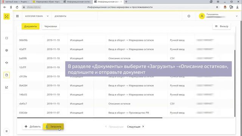Image resolution: width=242 pixels, height=136 pixels.
Task: Click the Честный знак logo icon
Action: 6,16
